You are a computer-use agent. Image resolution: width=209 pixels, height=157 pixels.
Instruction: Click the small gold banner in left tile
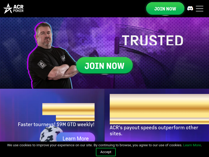68,112
